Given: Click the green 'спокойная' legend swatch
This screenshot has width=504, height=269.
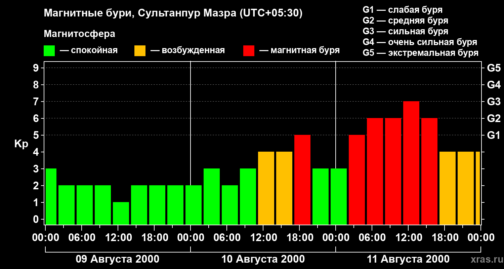Looking at the screenshot, I should 49,51.
